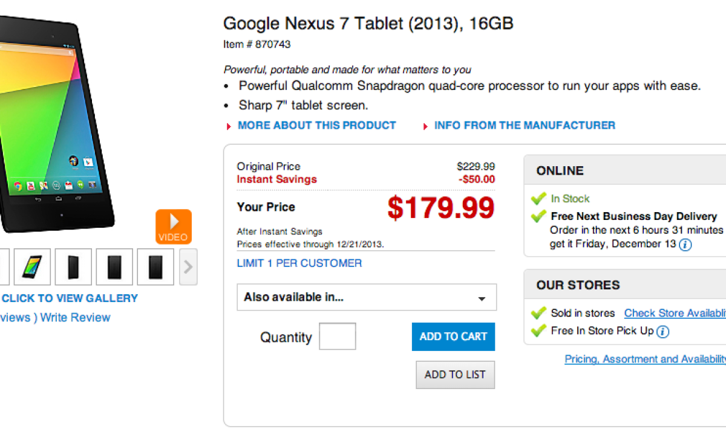Click red arrow beside More About This Product
The height and width of the screenshot is (435, 726).
tap(229, 126)
